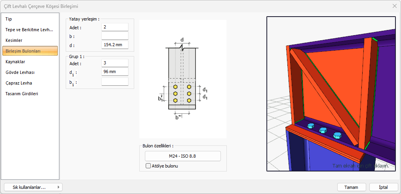Open the Sık kullanılanlar dropdown
This screenshot has width=401, height=194.
point(33,187)
